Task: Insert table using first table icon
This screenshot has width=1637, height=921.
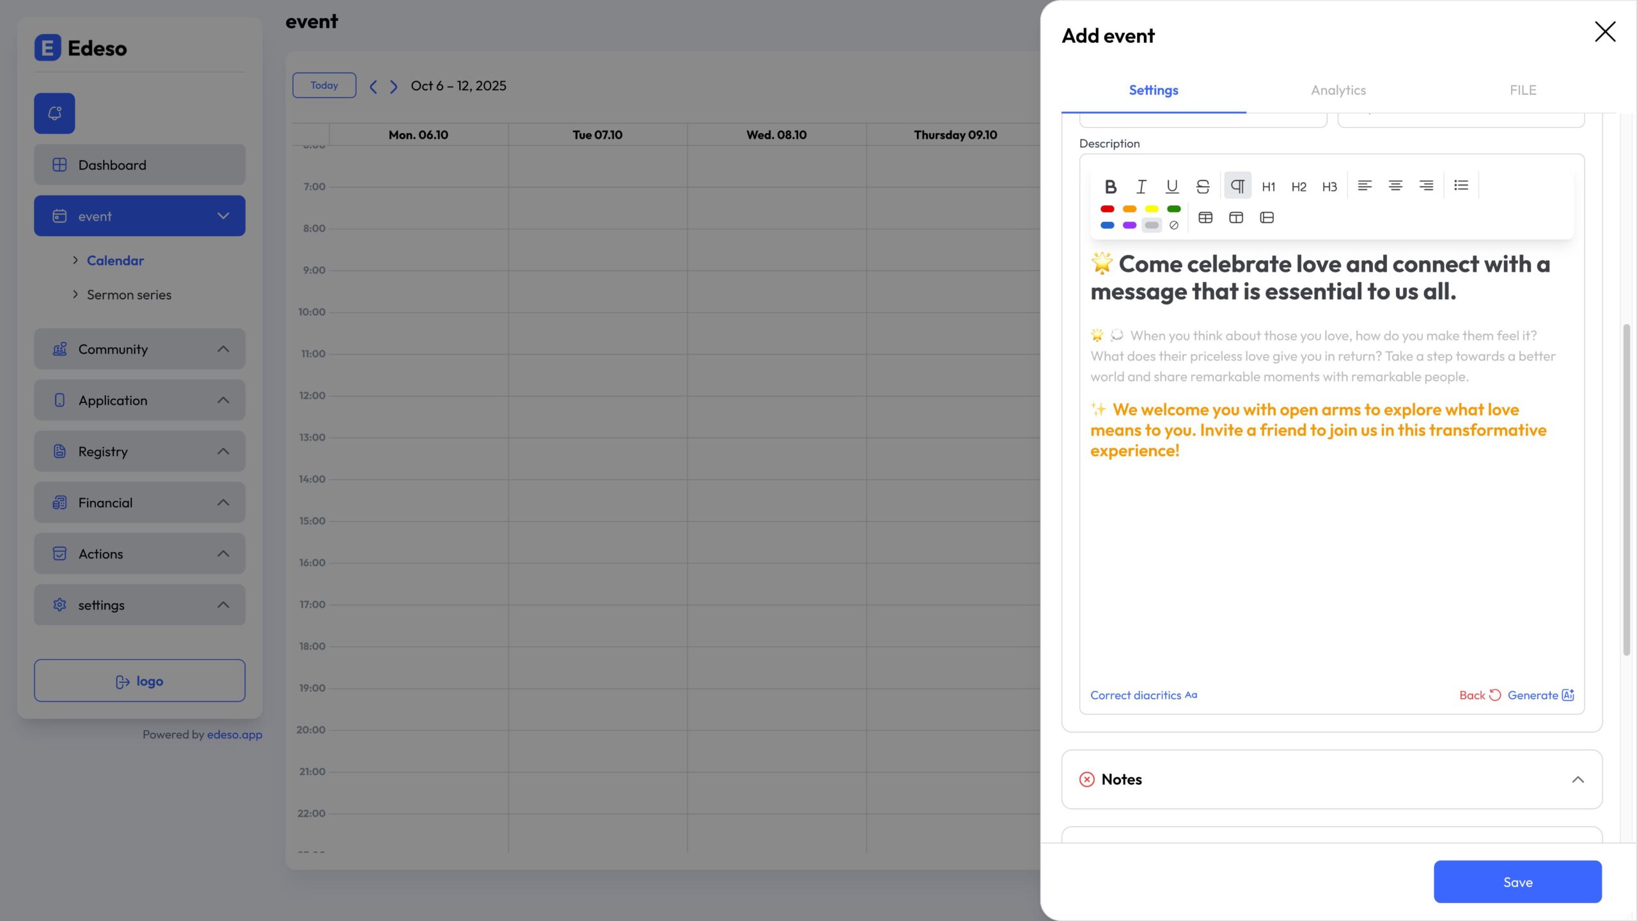Action: click(1205, 217)
